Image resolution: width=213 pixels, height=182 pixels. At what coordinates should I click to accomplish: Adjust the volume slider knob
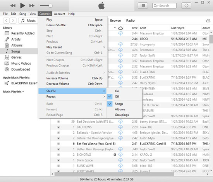click(x=50, y=5)
